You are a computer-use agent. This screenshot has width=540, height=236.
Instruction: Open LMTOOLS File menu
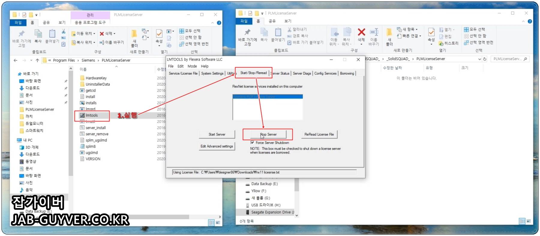tap(171, 66)
